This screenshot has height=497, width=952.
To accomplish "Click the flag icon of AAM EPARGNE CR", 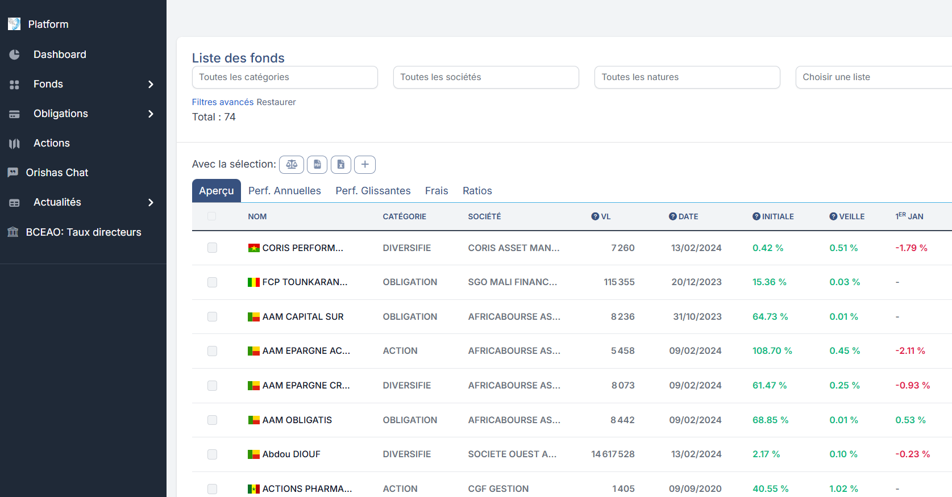I will click(254, 386).
